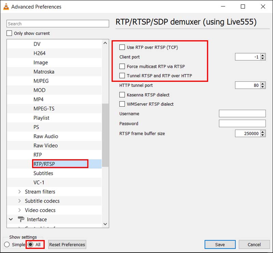Image resolution: width=273 pixels, height=253 pixels.
Task: Enable Kasenna RTSP dialect checkbox
Action: [x=122, y=95]
